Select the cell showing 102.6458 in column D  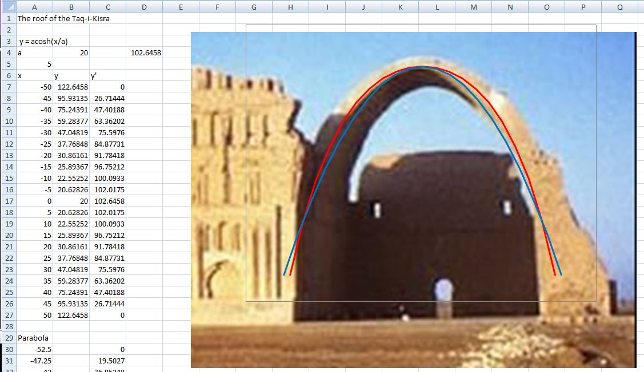[x=145, y=52]
